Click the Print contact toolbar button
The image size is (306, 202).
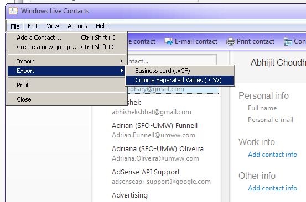point(250,41)
